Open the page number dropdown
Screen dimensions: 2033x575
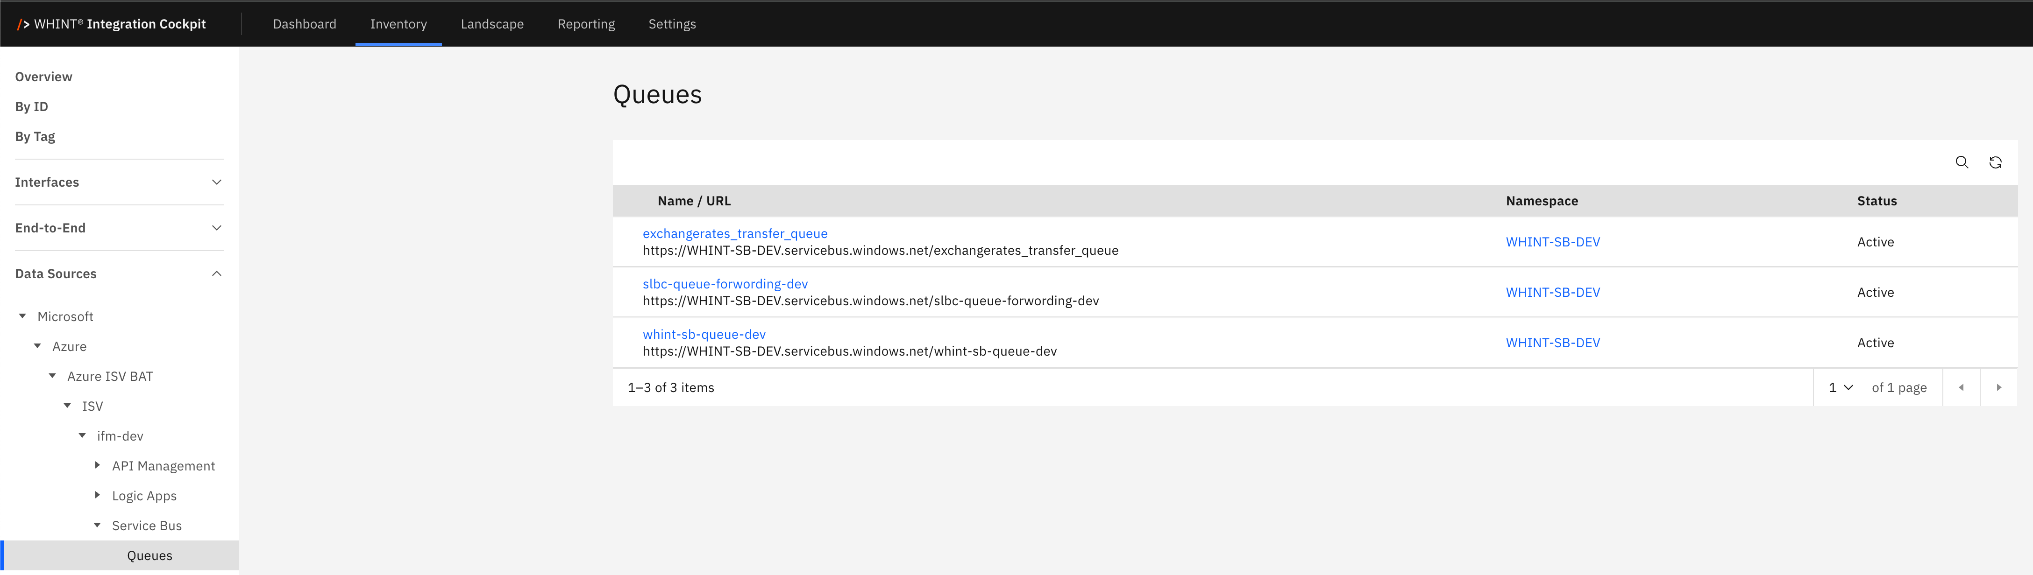[x=1841, y=387]
